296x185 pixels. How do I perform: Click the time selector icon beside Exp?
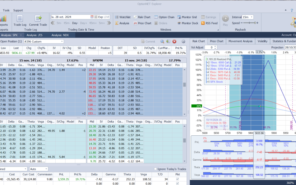click(96, 17)
